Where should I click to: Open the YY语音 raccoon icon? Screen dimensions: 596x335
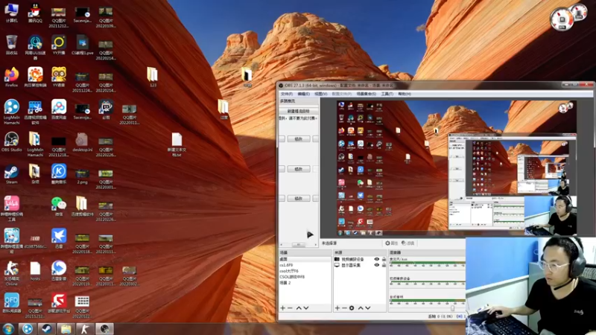click(59, 77)
